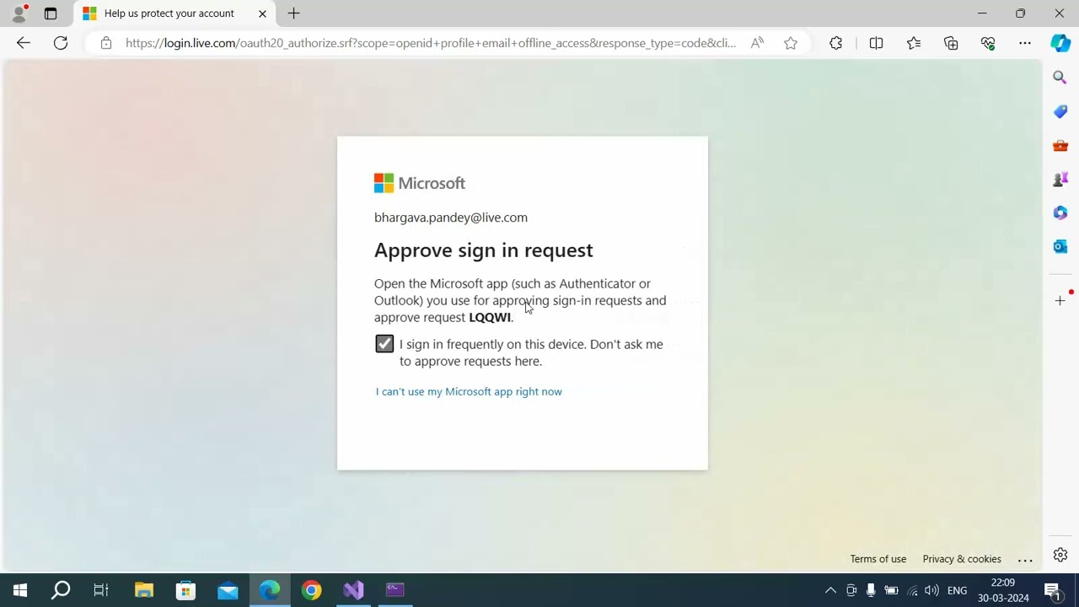Activate the Read Aloud icon

[x=757, y=43]
